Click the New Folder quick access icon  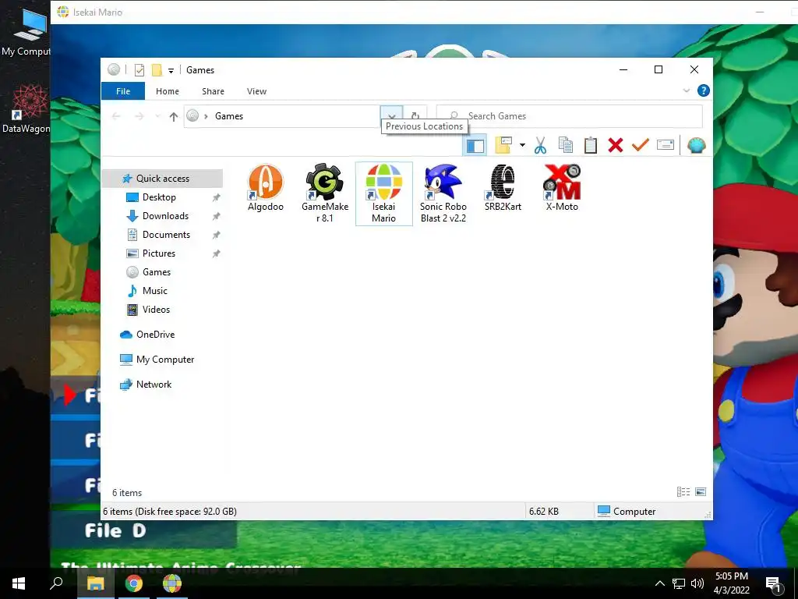pos(157,70)
